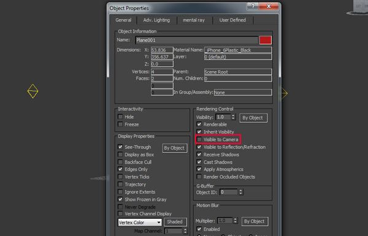Enable Ignore Extents
This screenshot has width=368, height=236.
(120, 192)
